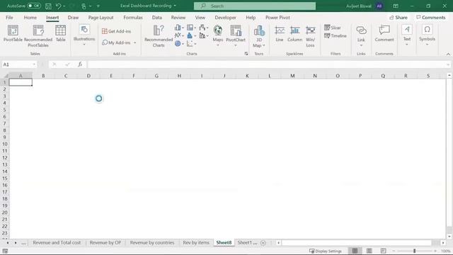Insert a column or bar chart
Image resolution: width=453 pixels, height=255 pixels.
click(x=179, y=28)
